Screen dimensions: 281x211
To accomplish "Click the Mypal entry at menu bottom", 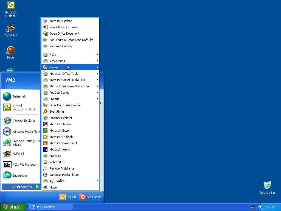I will [x=70, y=187].
